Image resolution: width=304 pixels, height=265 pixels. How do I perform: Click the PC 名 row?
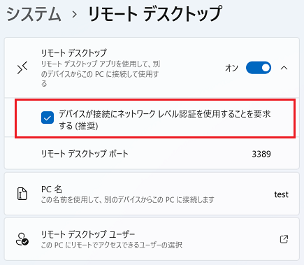[152, 194]
